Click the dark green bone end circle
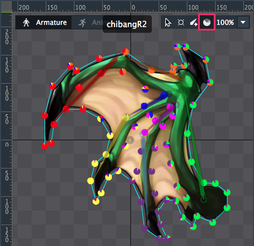The height and width of the screenshot is (246, 254). click(204, 200)
